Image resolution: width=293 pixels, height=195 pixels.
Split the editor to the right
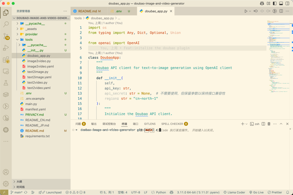281,11
